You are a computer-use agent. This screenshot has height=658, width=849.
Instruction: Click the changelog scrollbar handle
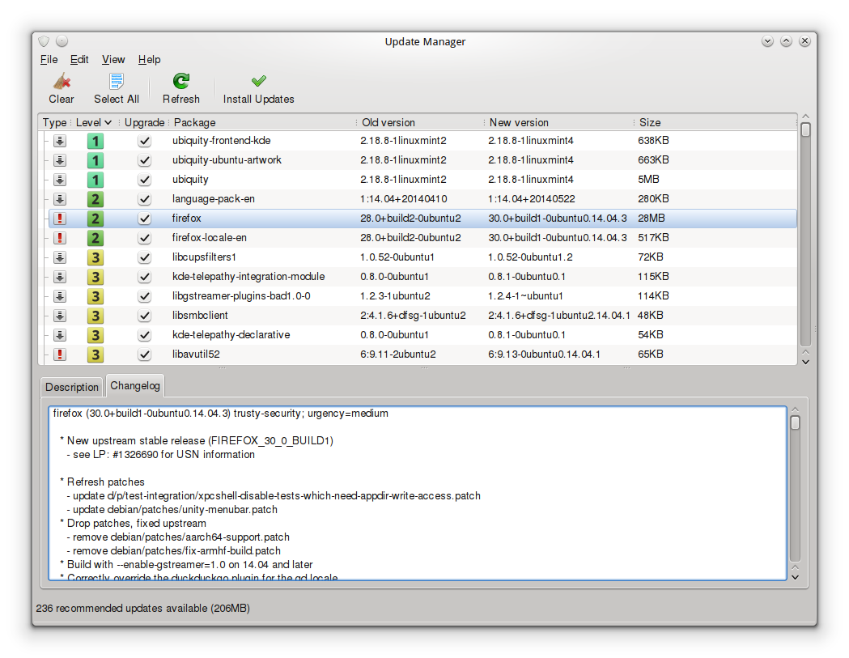[795, 423]
